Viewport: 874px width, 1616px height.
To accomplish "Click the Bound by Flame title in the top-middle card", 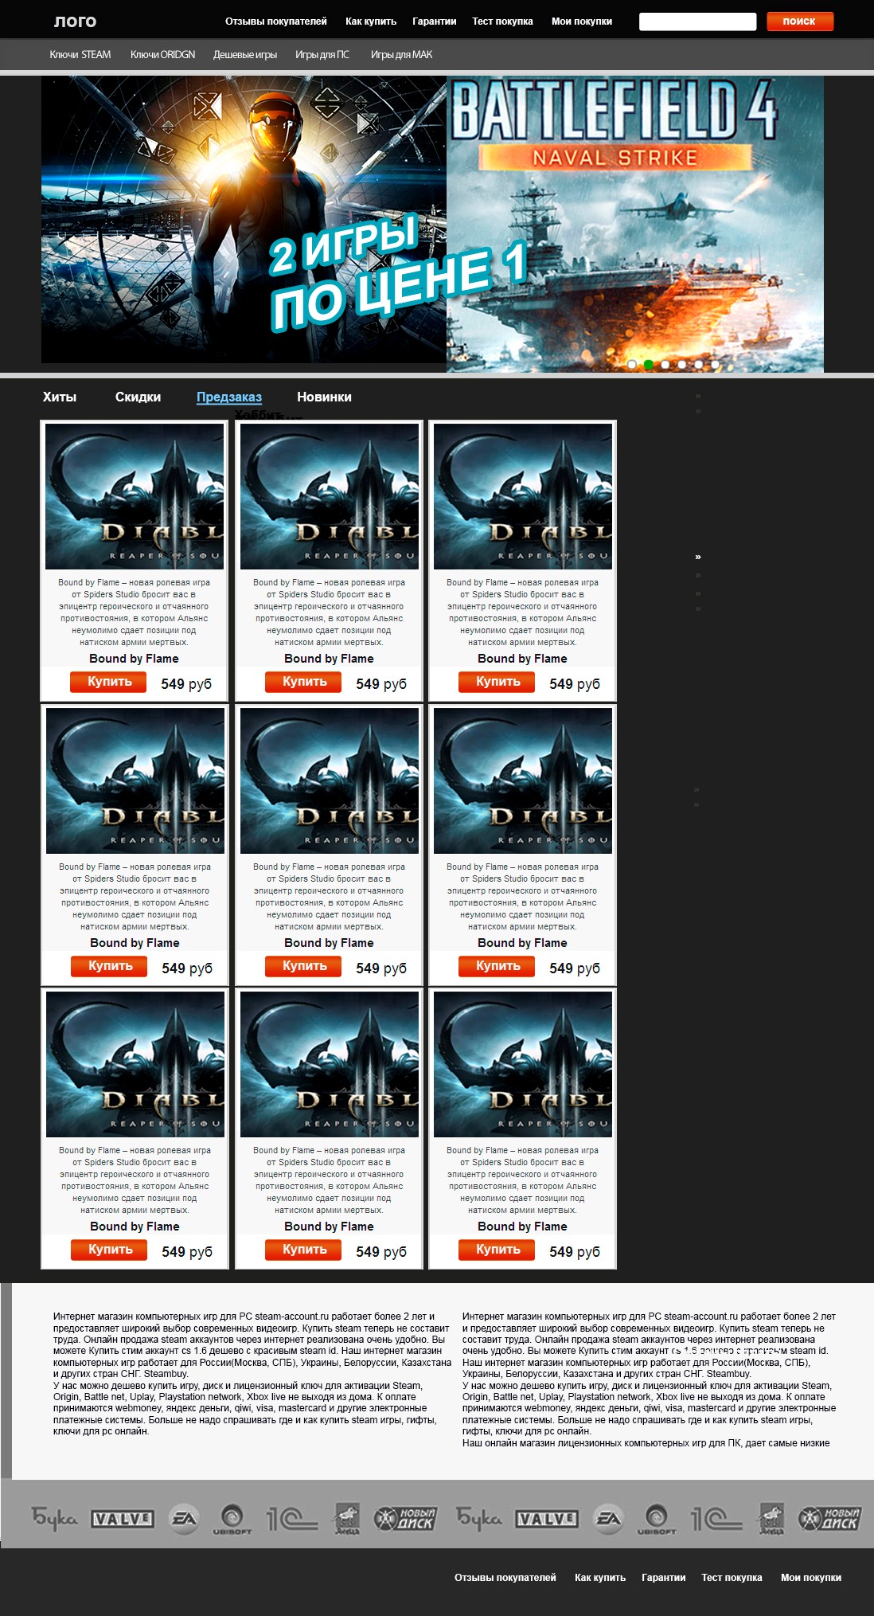I will 329,659.
